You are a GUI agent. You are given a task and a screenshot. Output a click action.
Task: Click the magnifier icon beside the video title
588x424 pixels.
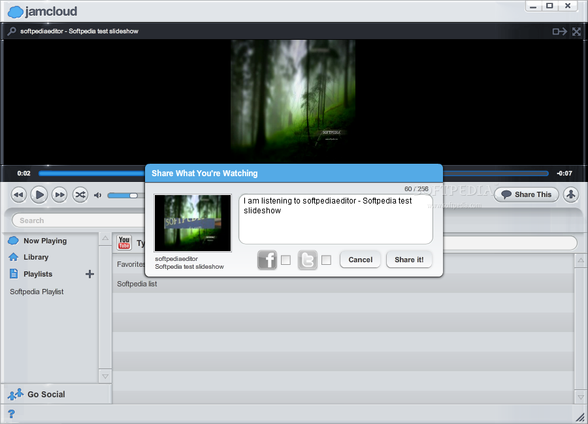click(x=12, y=31)
